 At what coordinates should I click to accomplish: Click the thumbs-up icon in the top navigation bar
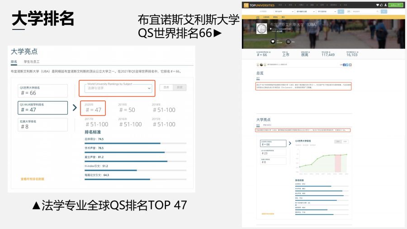[x=381, y=5]
